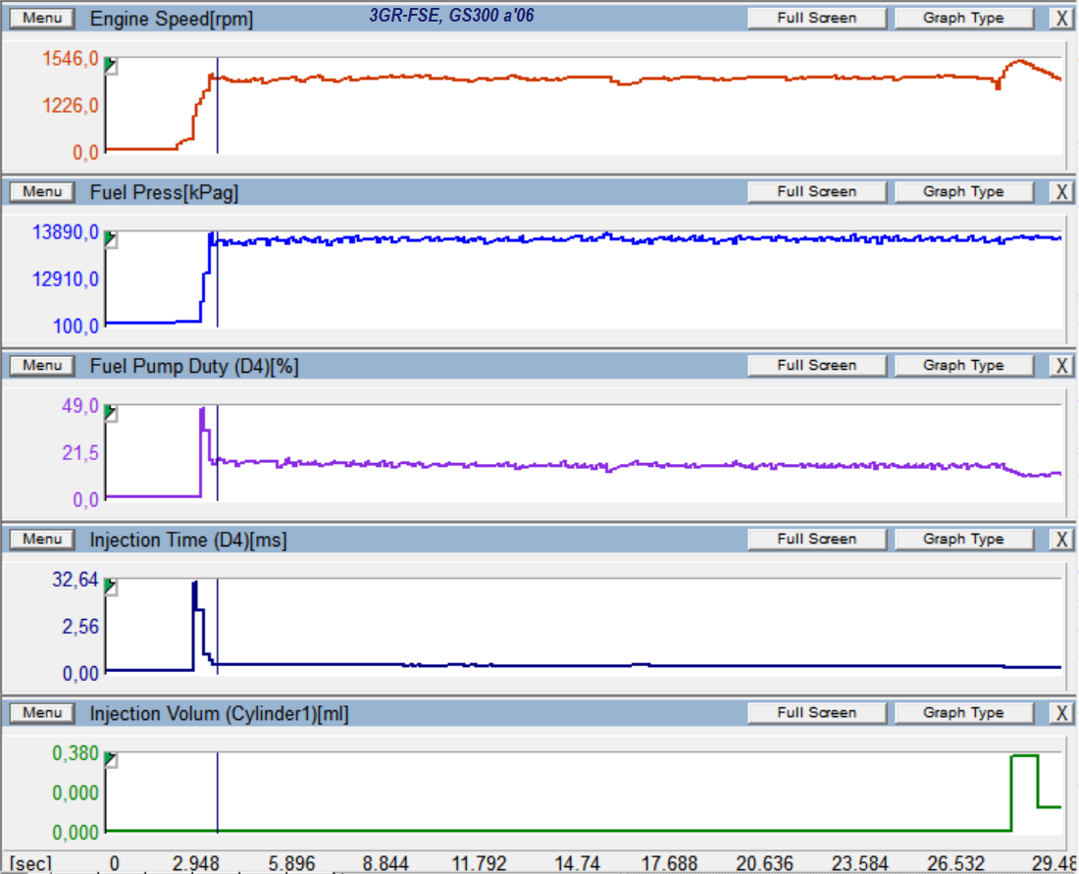Open the Engine Speed graph Menu
Image resolution: width=1079 pixels, height=874 pixels.
[x=42, y=19]
